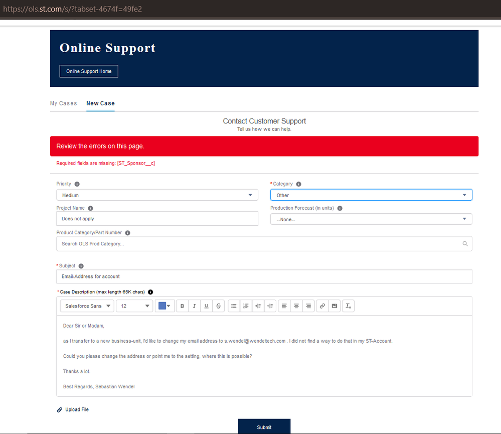Screen dimensions: 501x434
Task: Toggle italic formatting in description editor
Action: (194, 306)
